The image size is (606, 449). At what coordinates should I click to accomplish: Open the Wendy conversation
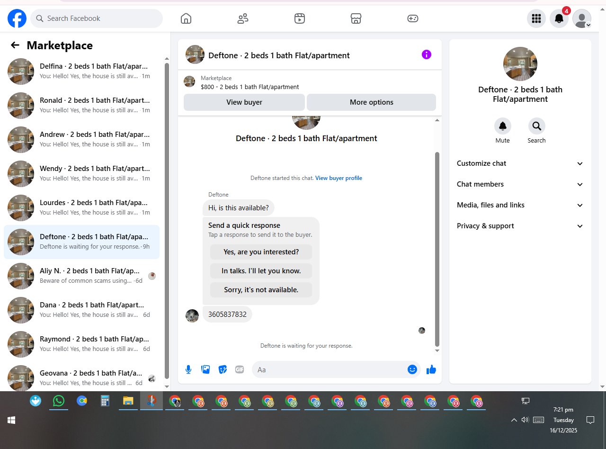(81, 174)
